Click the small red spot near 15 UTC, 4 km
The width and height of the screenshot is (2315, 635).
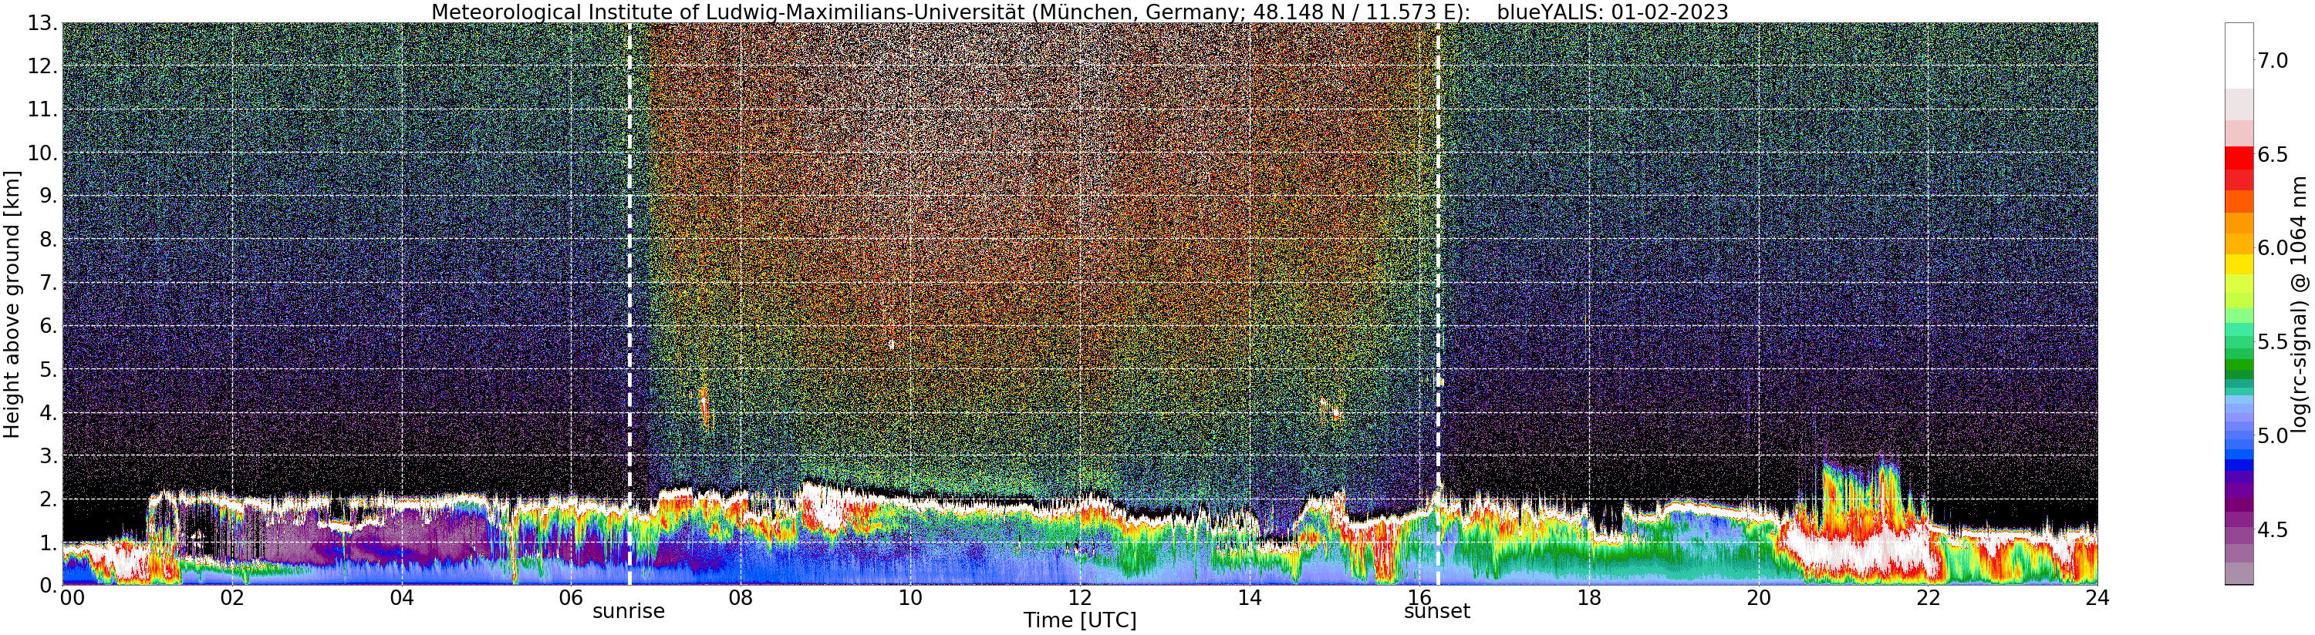[x=1336, y=413]
